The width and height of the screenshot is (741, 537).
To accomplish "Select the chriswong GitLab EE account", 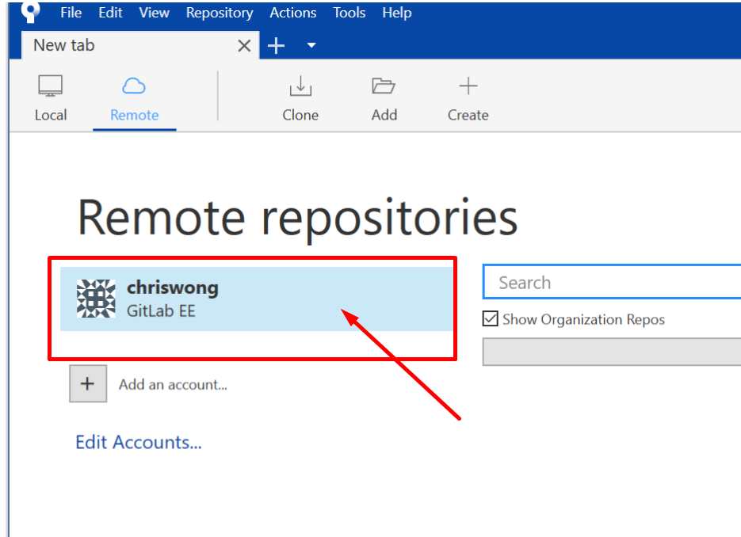I will [x=257, y=299].
